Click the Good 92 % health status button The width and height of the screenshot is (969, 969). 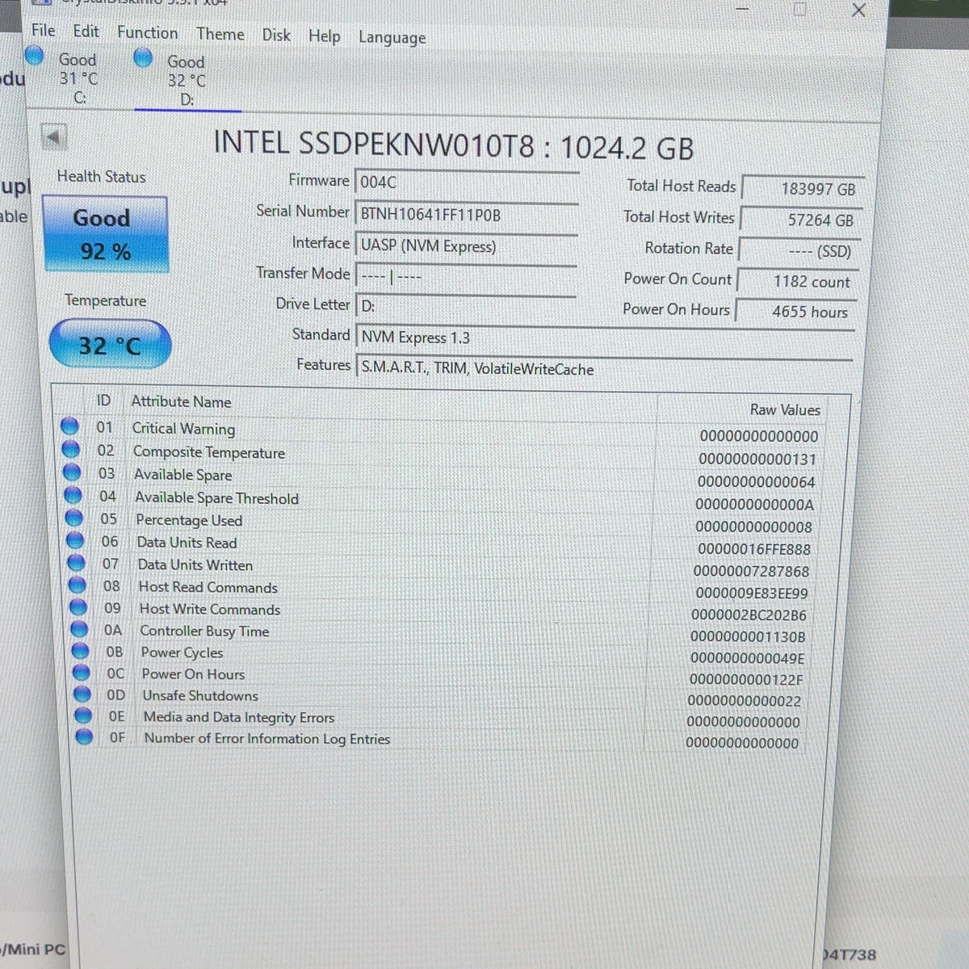[x=105, y=234]
